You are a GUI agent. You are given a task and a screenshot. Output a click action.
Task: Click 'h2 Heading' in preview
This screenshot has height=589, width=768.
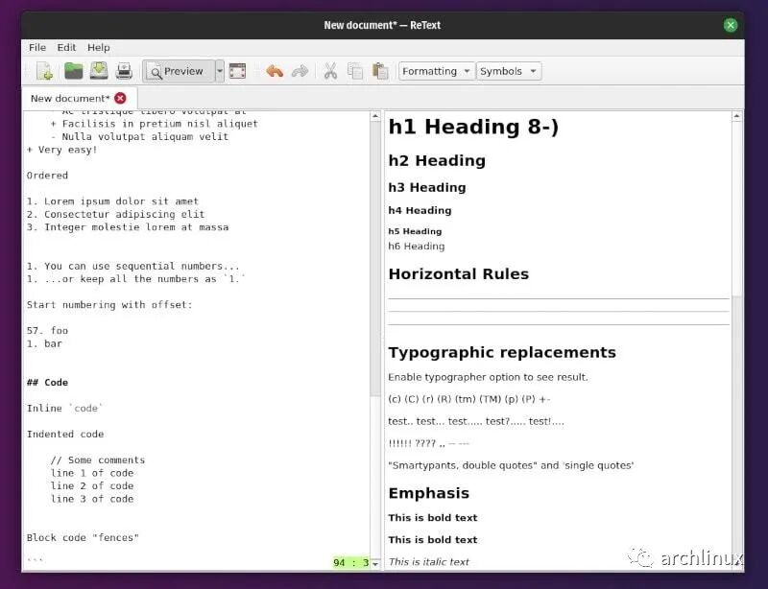click(437, 160)
